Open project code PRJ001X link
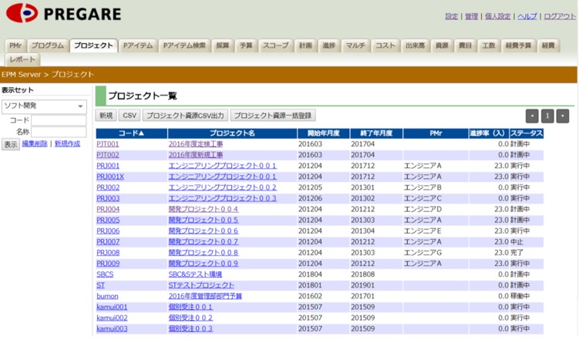This screenshot has width=579, height=340. [x=110, y=177]
